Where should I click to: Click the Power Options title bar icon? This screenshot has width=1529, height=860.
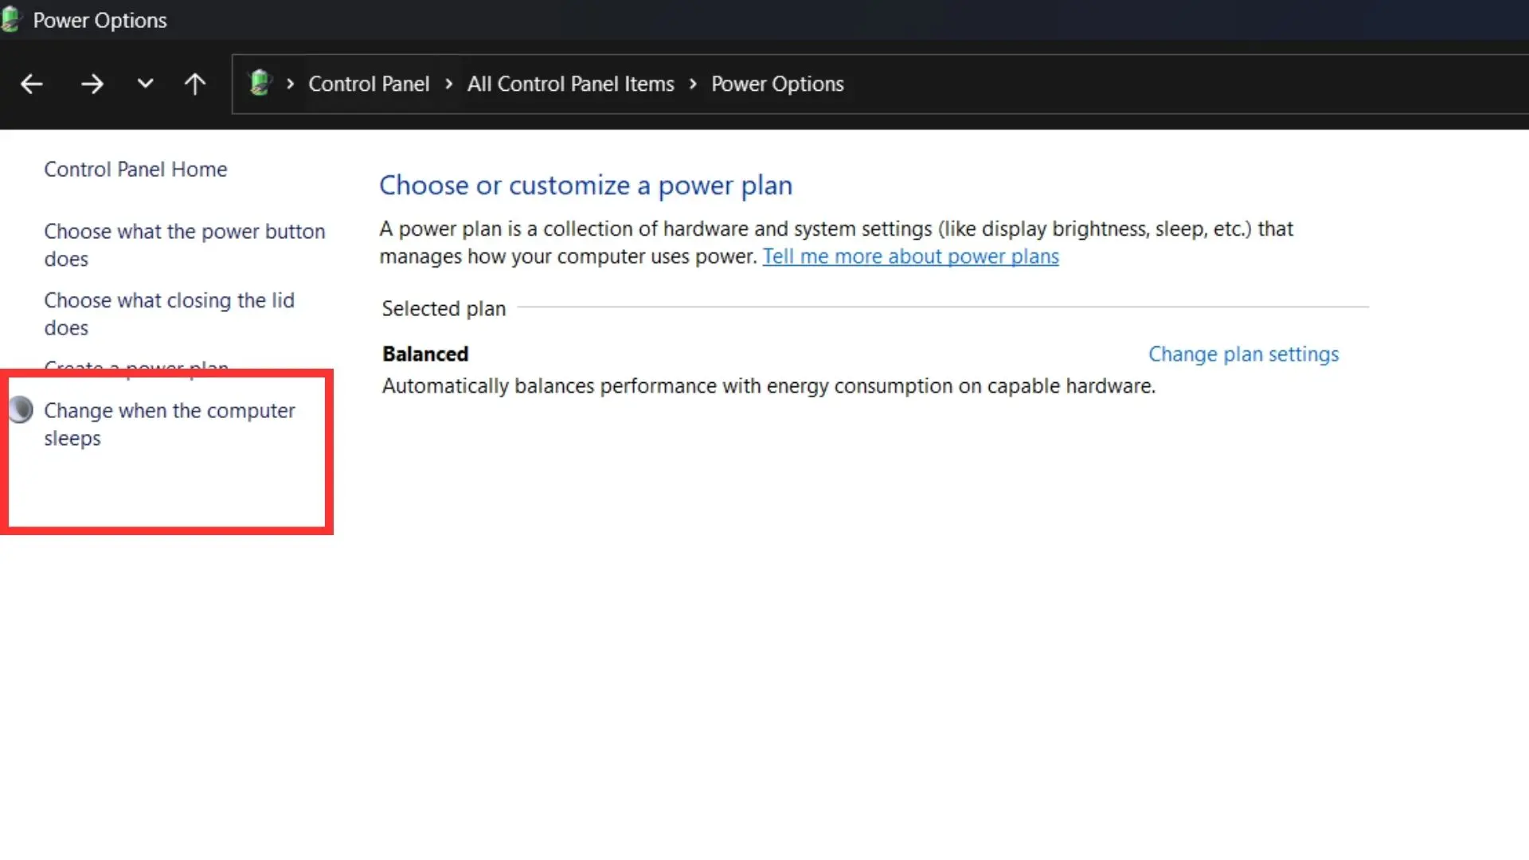[11, 20]
